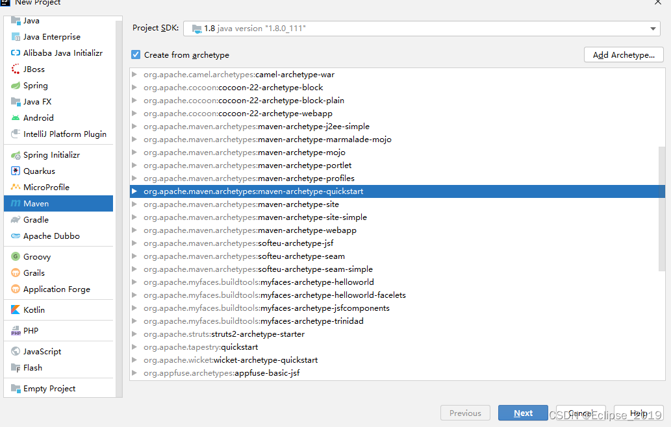
Task: Select Spring in project type list
Action: point(58,86)
